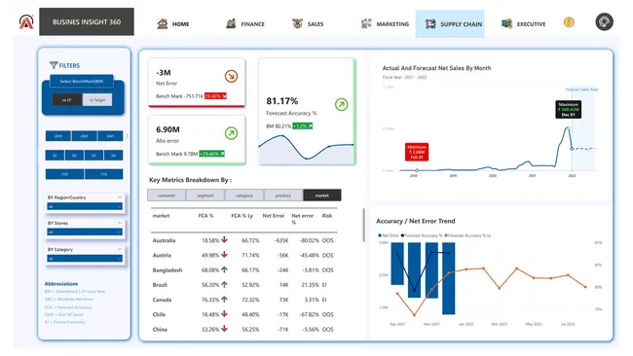Select the 2019 year filter
The image size is (633, 356).
coord(58,136)
